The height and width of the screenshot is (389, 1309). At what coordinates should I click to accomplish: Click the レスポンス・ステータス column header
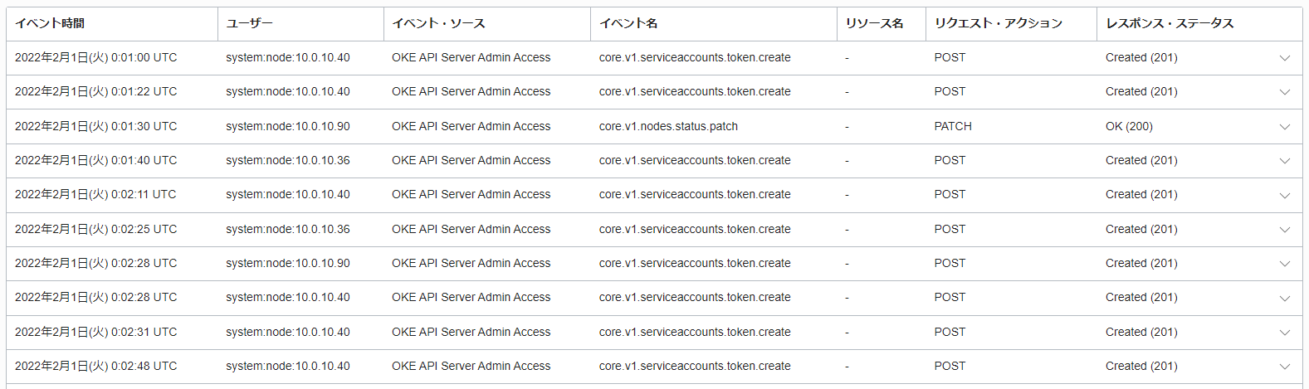pos(1170,23)
